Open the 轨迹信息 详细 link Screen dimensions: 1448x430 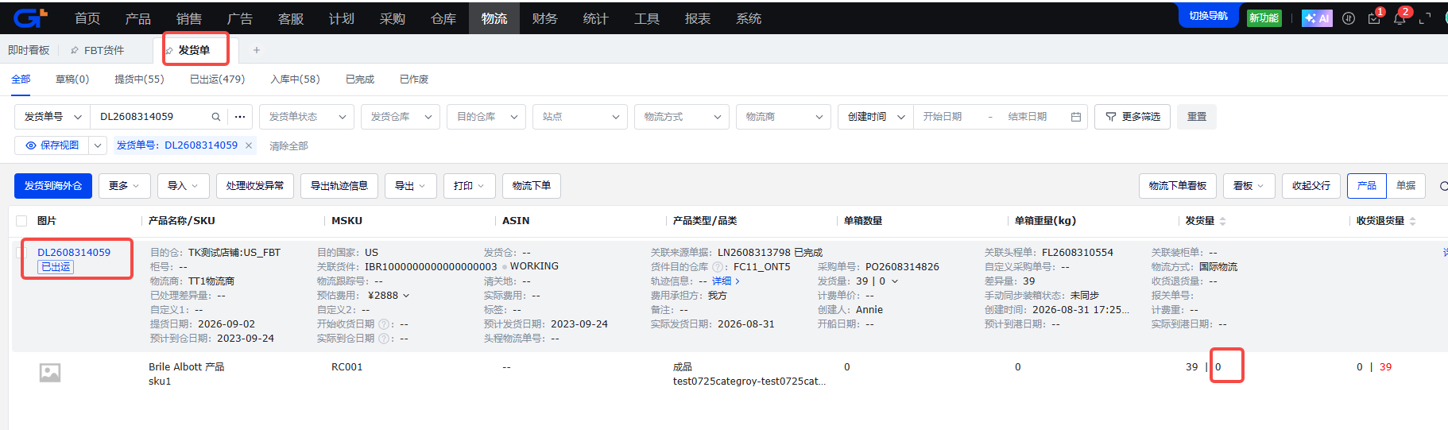726,281
